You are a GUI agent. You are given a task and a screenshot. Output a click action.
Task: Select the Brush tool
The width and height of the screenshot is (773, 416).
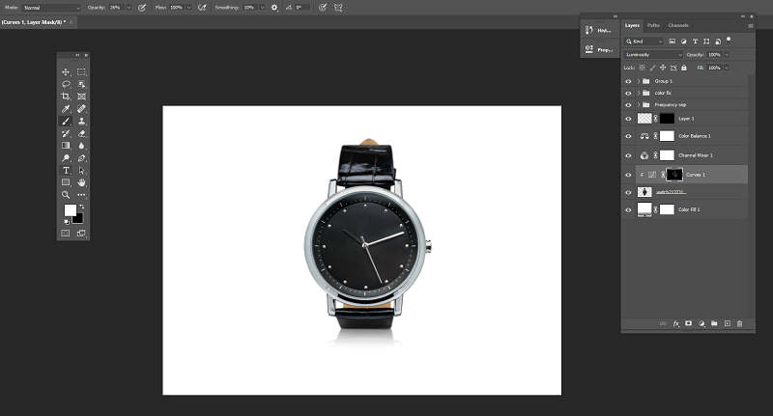[66, 121]
